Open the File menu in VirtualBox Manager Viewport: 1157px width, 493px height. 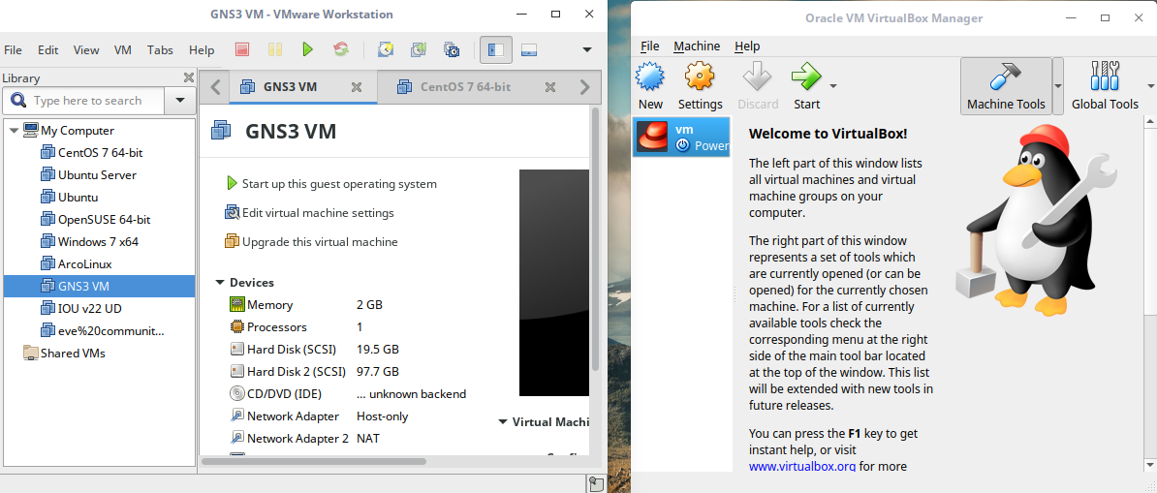coord(650,46)
